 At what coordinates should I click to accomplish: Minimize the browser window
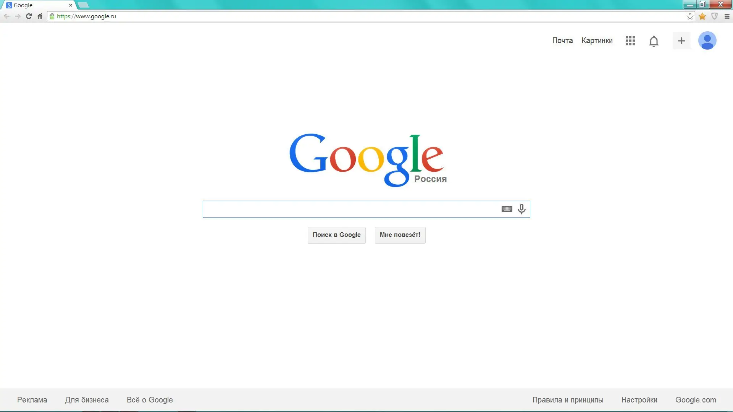click(x=690, y=5)
